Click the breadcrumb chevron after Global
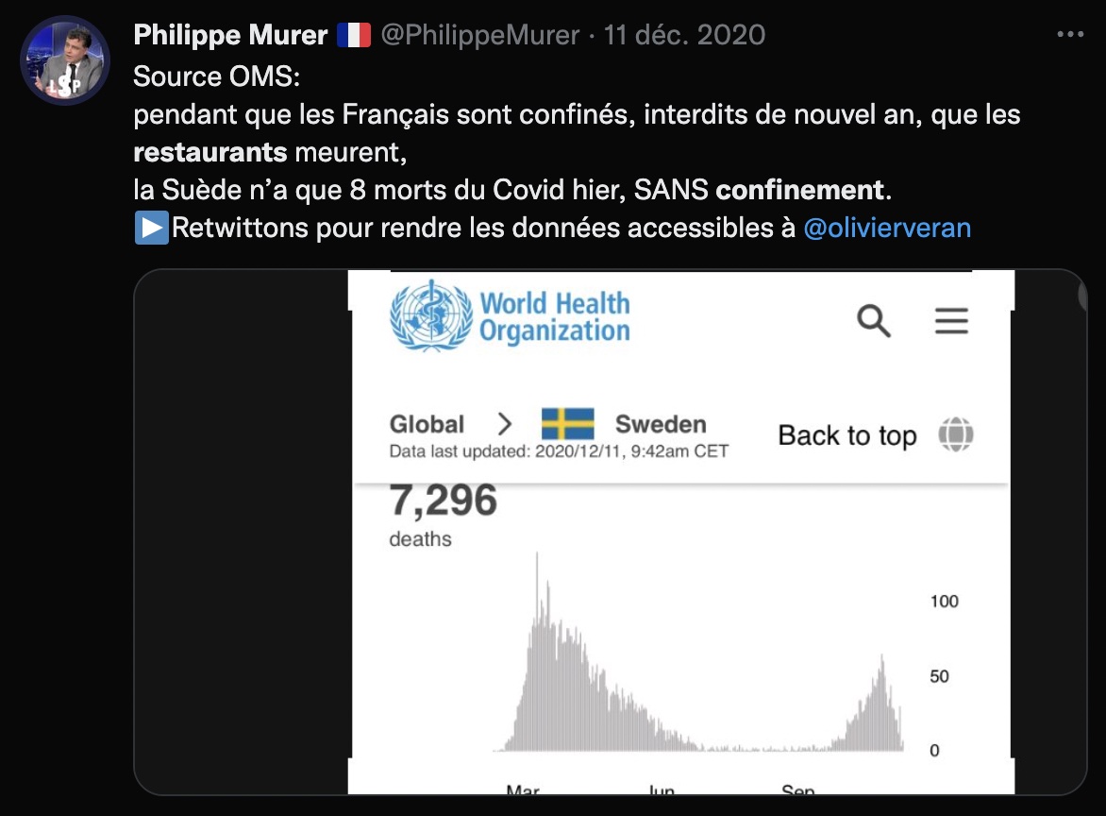This screenshot has height=816, width=1106. (504, 424)
